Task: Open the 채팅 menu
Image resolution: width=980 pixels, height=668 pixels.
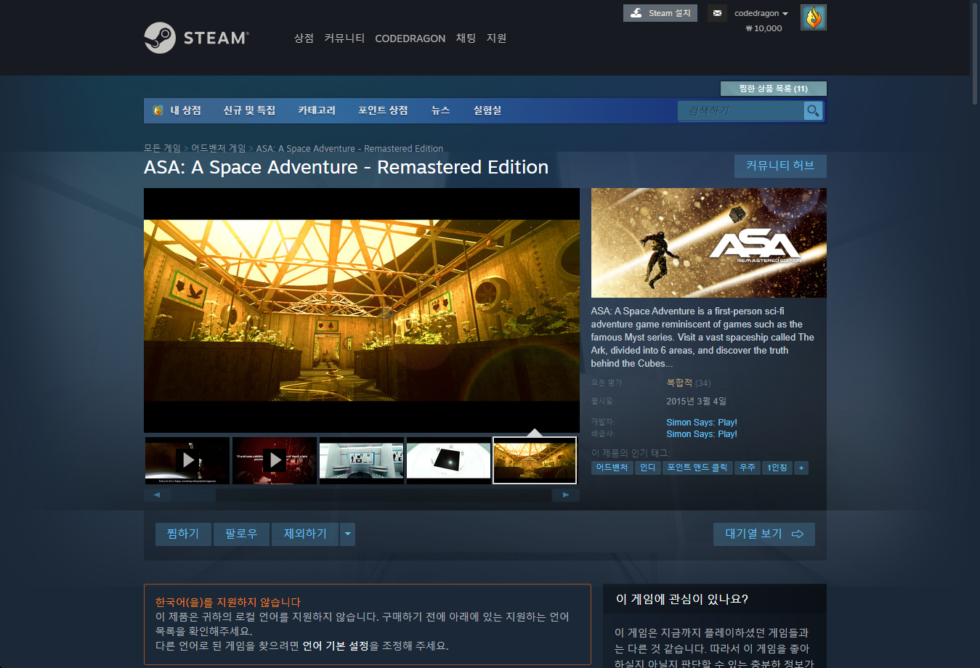Action: pyautogui.click(x=466, y=38)
